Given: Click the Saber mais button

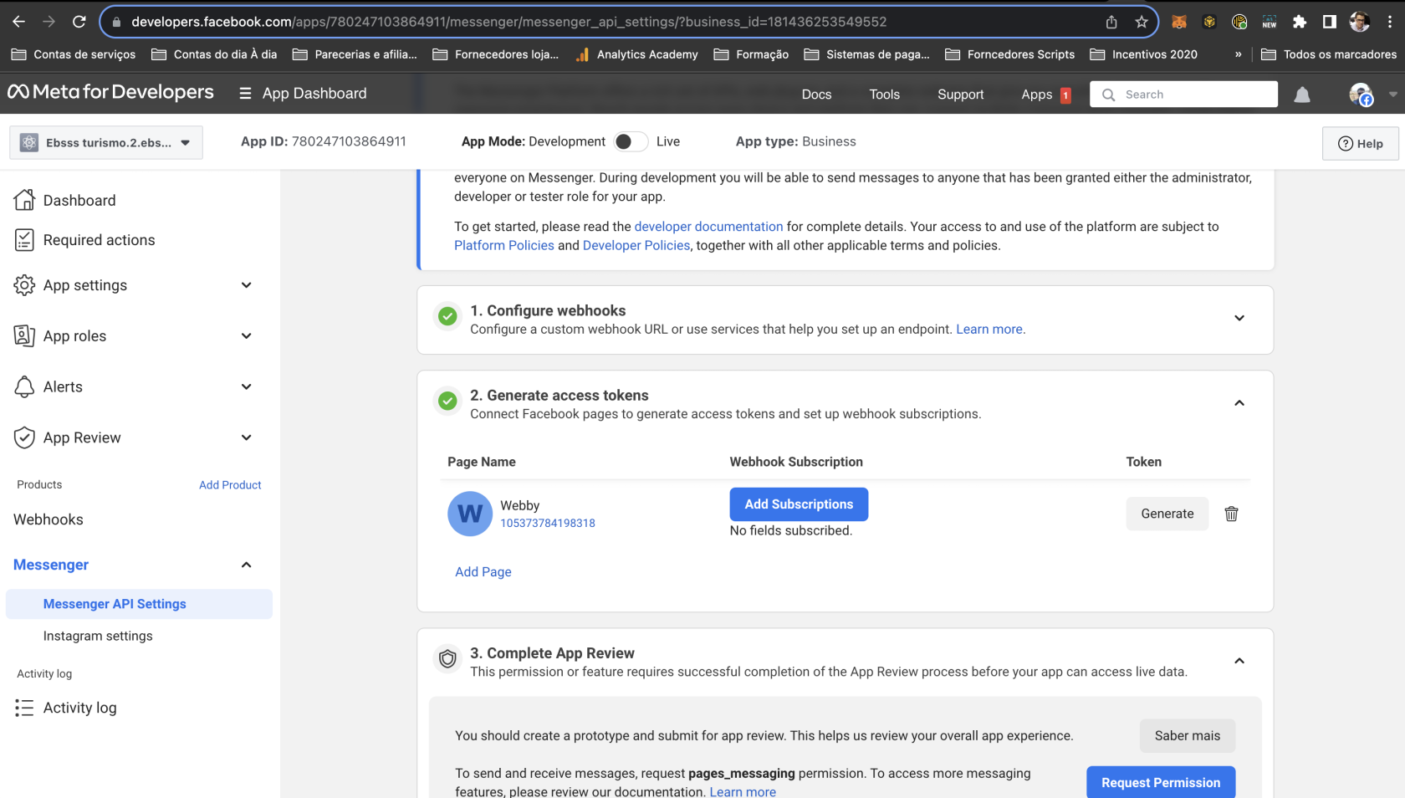Looking at the screenshot, I should point(1188,736).
